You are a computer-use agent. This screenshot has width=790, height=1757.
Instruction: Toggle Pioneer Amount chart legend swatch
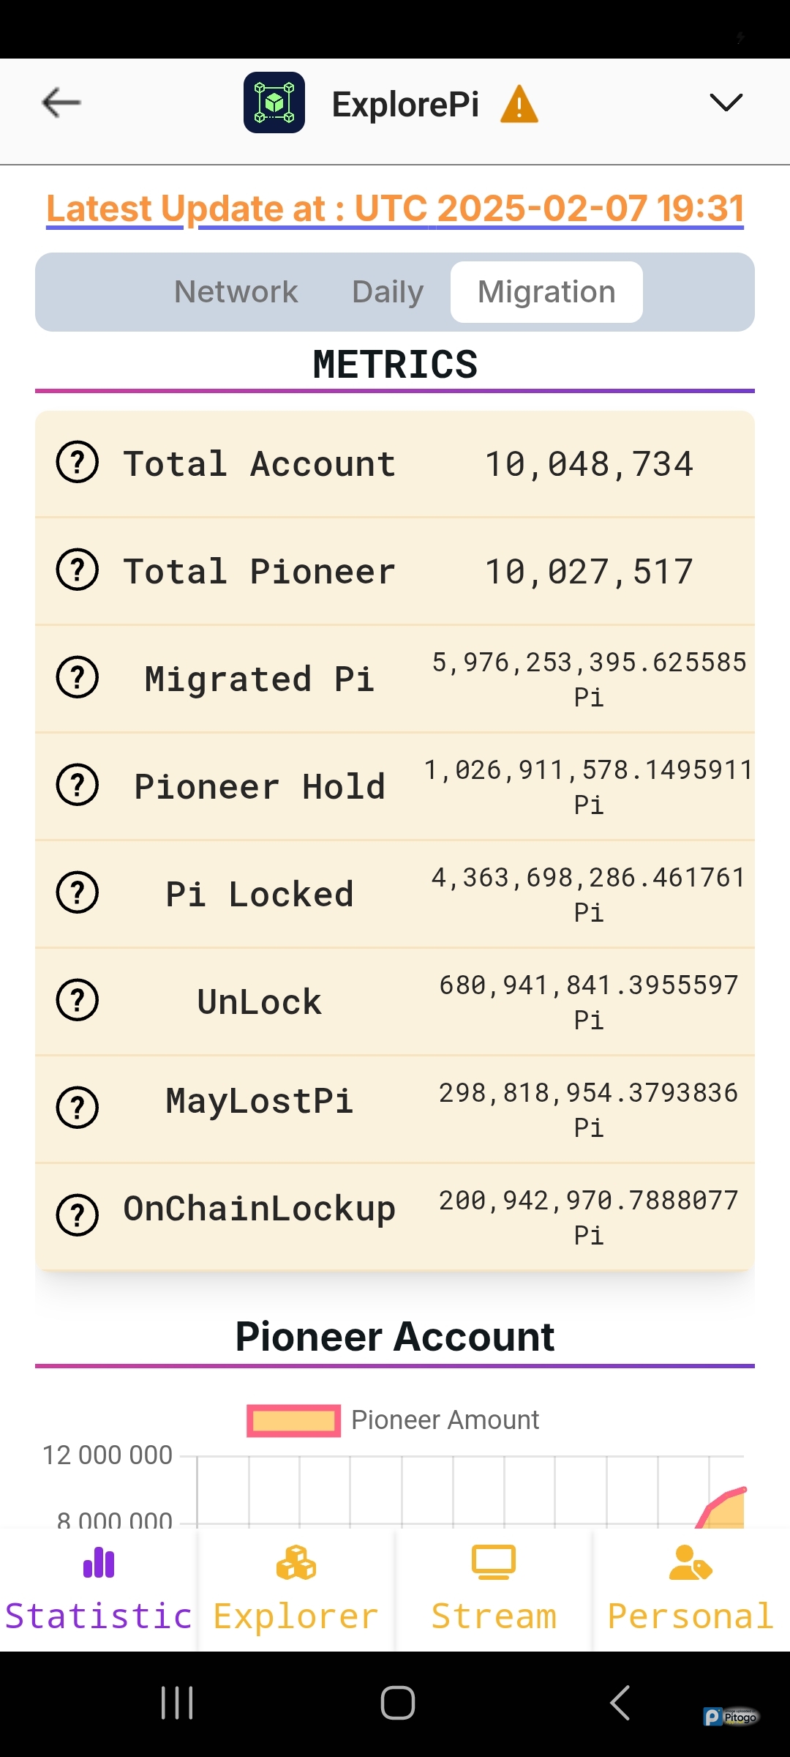pos(294,1420)
